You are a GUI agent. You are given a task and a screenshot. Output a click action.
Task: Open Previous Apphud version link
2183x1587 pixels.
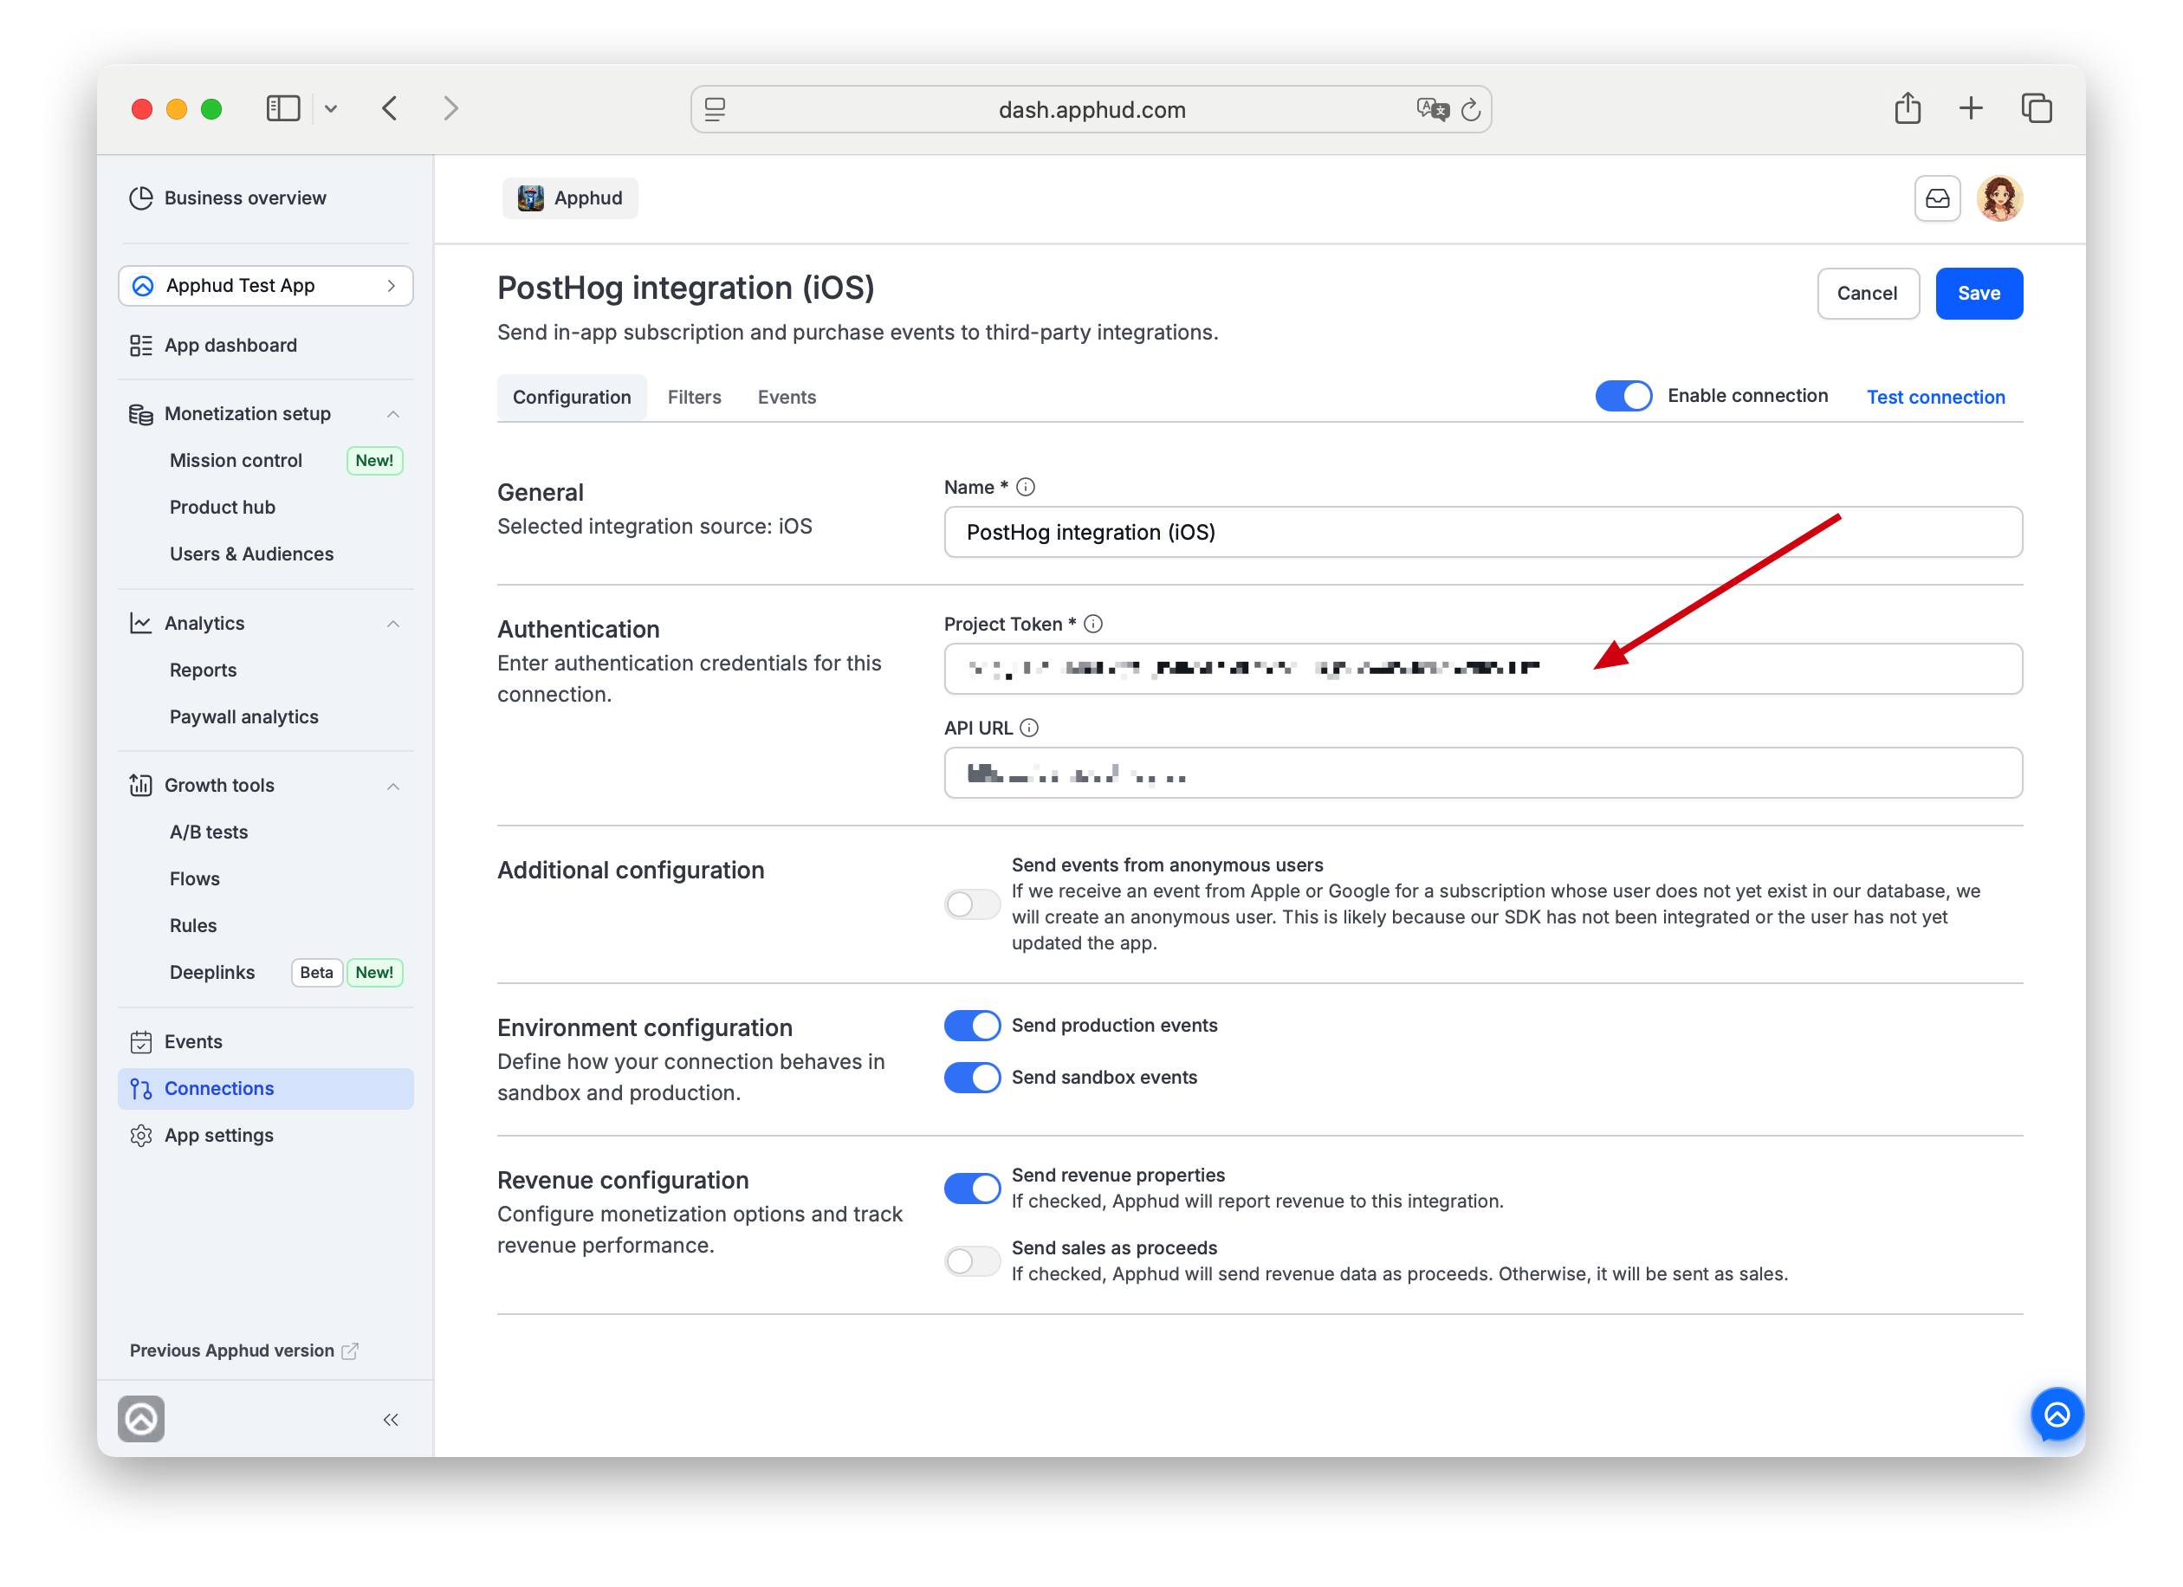[x=243, y=1351]
